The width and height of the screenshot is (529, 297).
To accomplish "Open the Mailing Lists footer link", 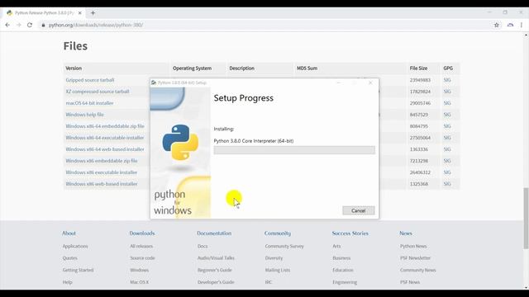I will coord(278,270).
